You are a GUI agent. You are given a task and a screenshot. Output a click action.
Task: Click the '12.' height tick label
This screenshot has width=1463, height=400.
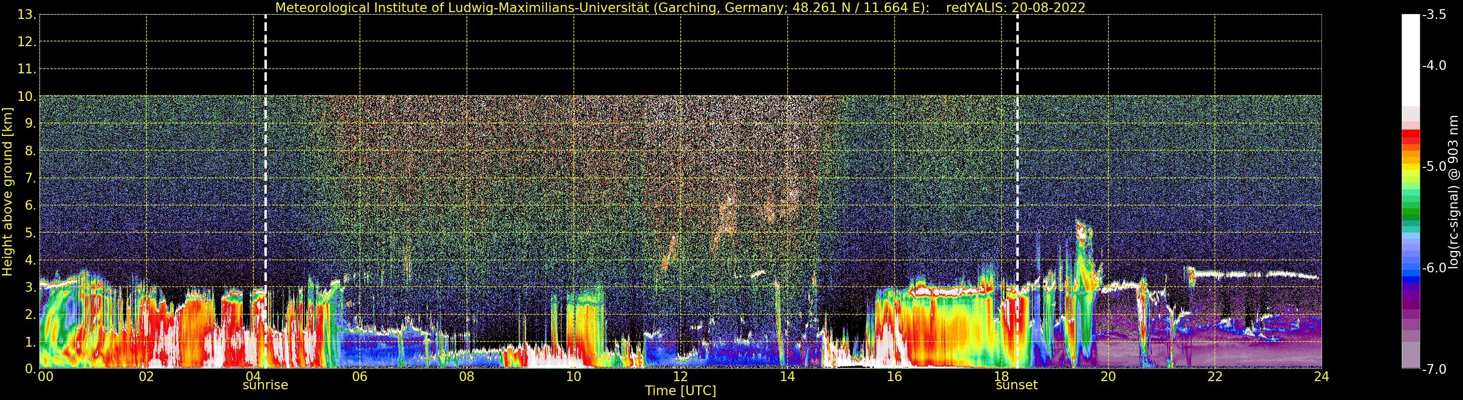(x=27, y=42)
